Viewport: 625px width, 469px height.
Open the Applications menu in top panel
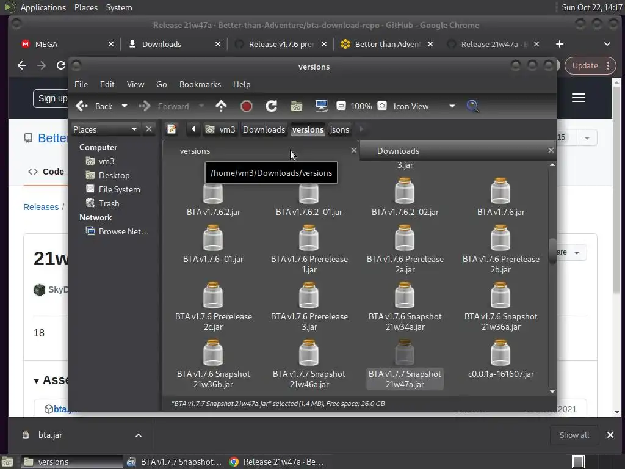(43, 7)
